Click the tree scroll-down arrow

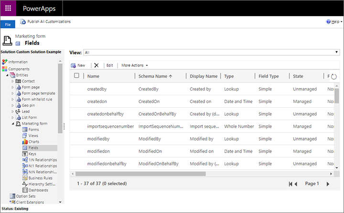click(60, 202)
